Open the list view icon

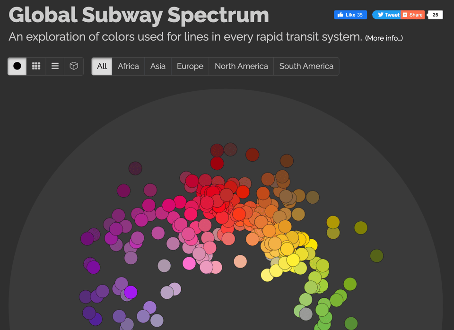(x=55, y=66)
